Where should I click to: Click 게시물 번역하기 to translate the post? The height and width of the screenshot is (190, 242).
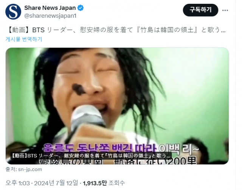tap(24, 39)
